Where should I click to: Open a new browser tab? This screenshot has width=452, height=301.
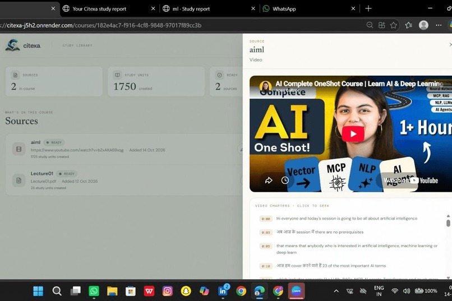click(368, 8)
